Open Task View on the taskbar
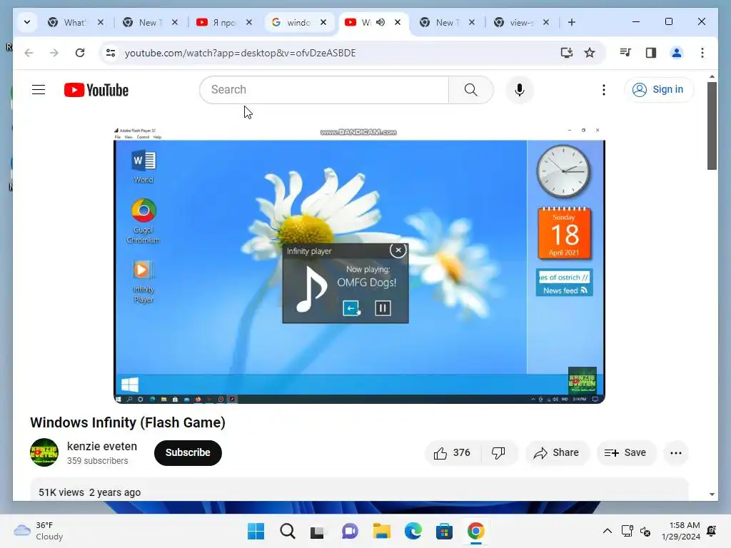The height and width of the screenshot is (548, 731). 318,531
